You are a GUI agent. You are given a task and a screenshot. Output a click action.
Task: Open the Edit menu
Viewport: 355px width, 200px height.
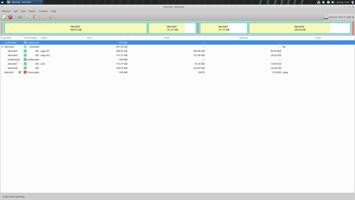pos(16,11)
